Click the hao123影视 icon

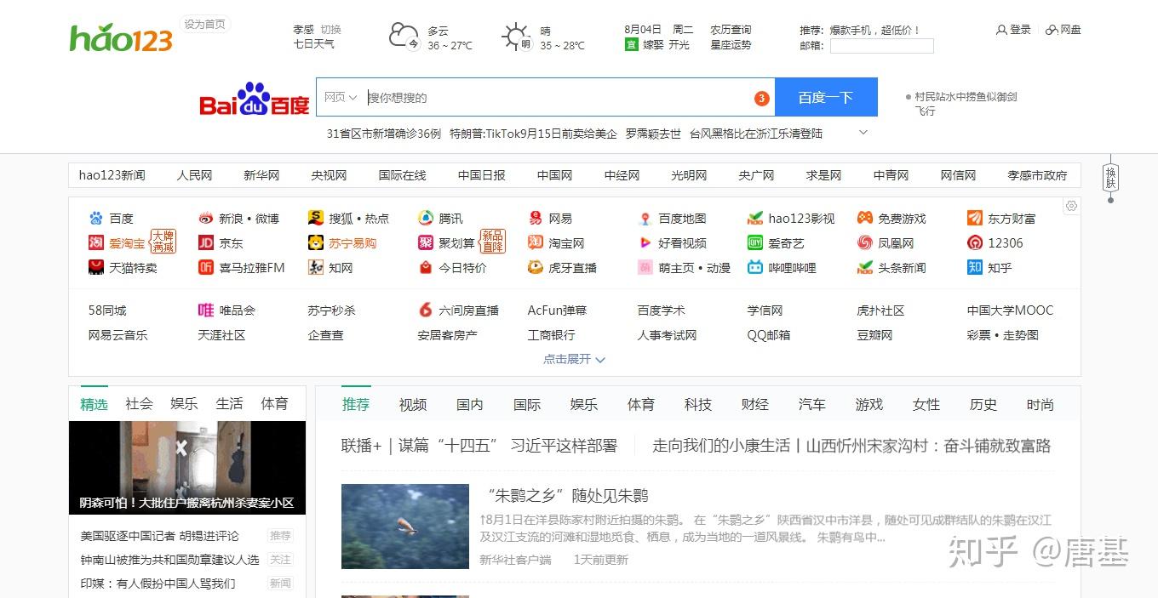point(755,219)
